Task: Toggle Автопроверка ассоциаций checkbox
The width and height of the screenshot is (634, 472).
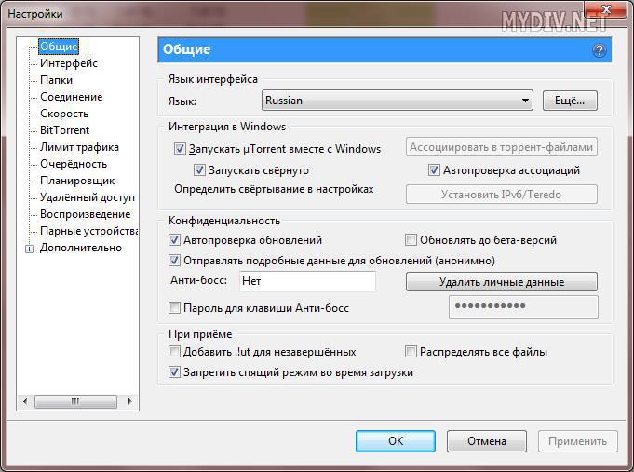Action: (x=434, y=169)
